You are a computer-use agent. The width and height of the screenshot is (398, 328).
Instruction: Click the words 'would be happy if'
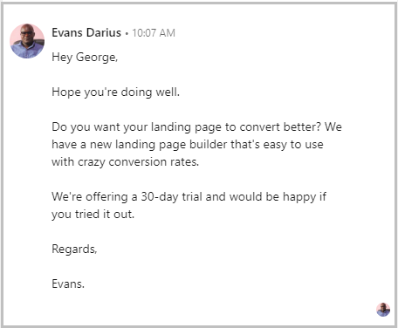click(x=278, y=197)
